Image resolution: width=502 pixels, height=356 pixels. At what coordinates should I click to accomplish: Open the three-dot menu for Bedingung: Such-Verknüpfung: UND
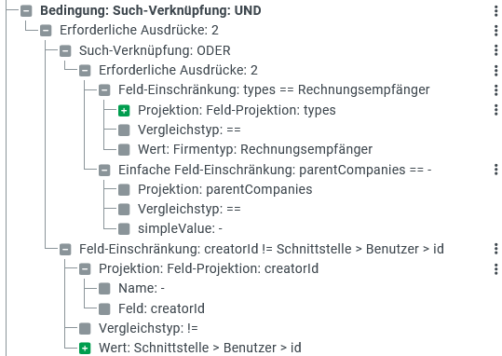[495, 10]
